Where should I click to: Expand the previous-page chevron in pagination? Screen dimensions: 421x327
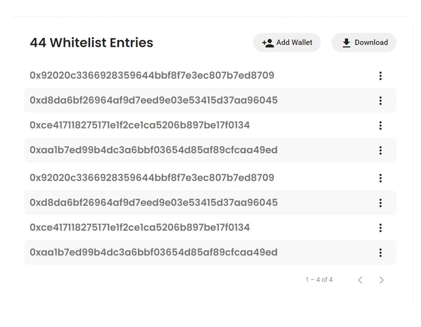coord(360,279)
